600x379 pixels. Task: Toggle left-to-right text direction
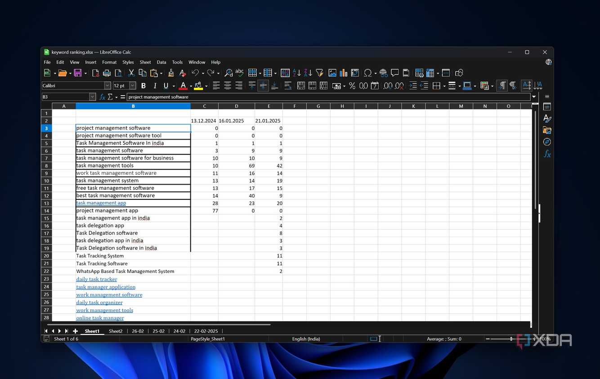click(502, 86)
